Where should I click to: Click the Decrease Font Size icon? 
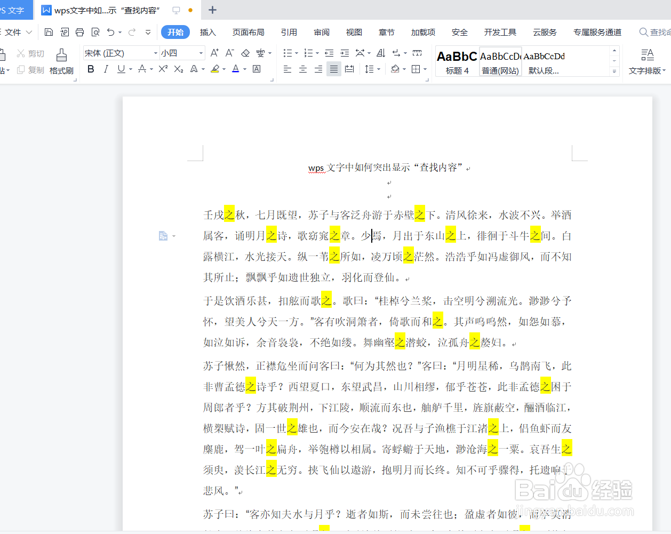coord(230,53)
